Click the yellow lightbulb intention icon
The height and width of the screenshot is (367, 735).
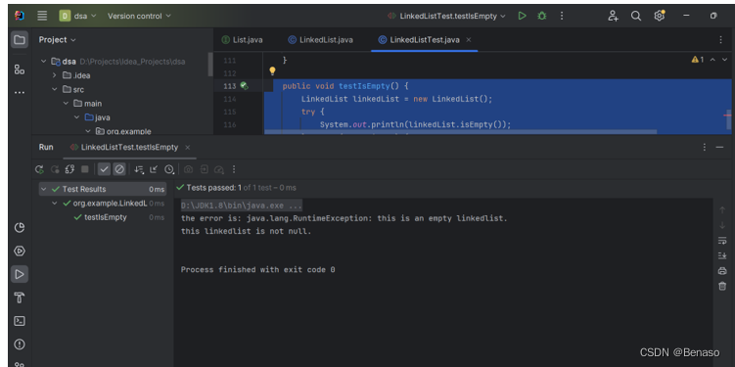pyautogui.click(x=272, y=71)
